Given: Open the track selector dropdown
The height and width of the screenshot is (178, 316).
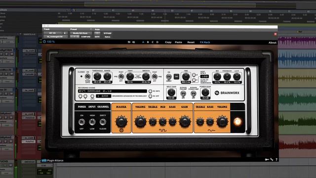Looking at the screenshot, I should tap(53, 33).
